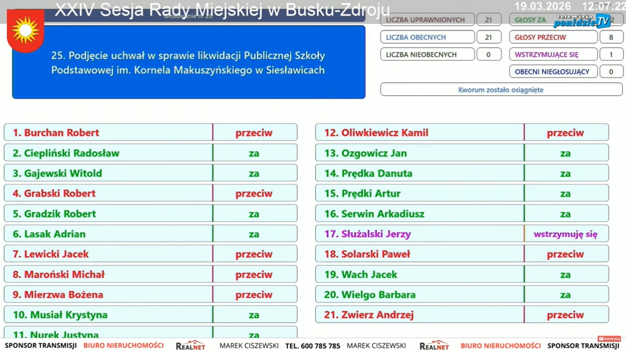Click the Kworum zostało osiągnięte status bar
626x352 pixels.
coord(501,90)
